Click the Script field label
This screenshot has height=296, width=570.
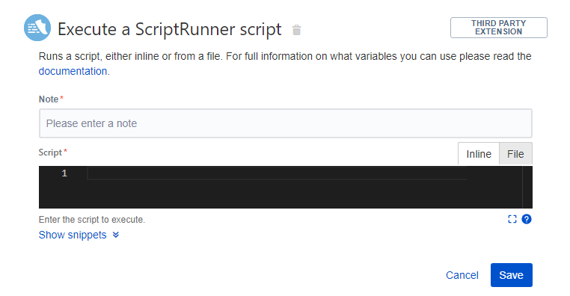tap(50, 152)
